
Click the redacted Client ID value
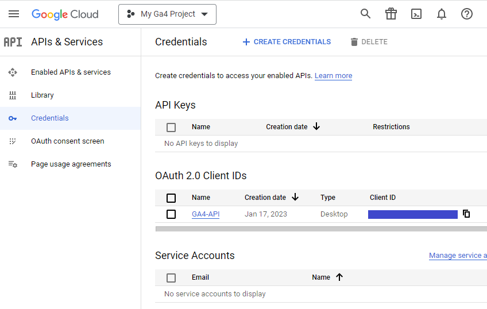coord(413,214)
